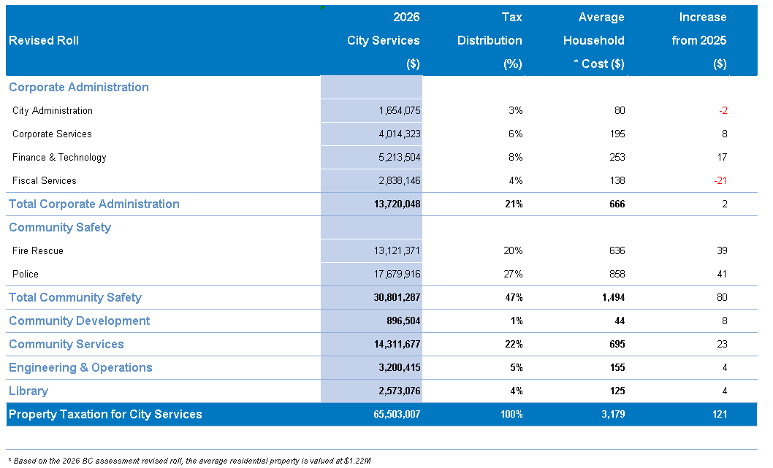Select the amount 896,504 cell

[403, 321]
